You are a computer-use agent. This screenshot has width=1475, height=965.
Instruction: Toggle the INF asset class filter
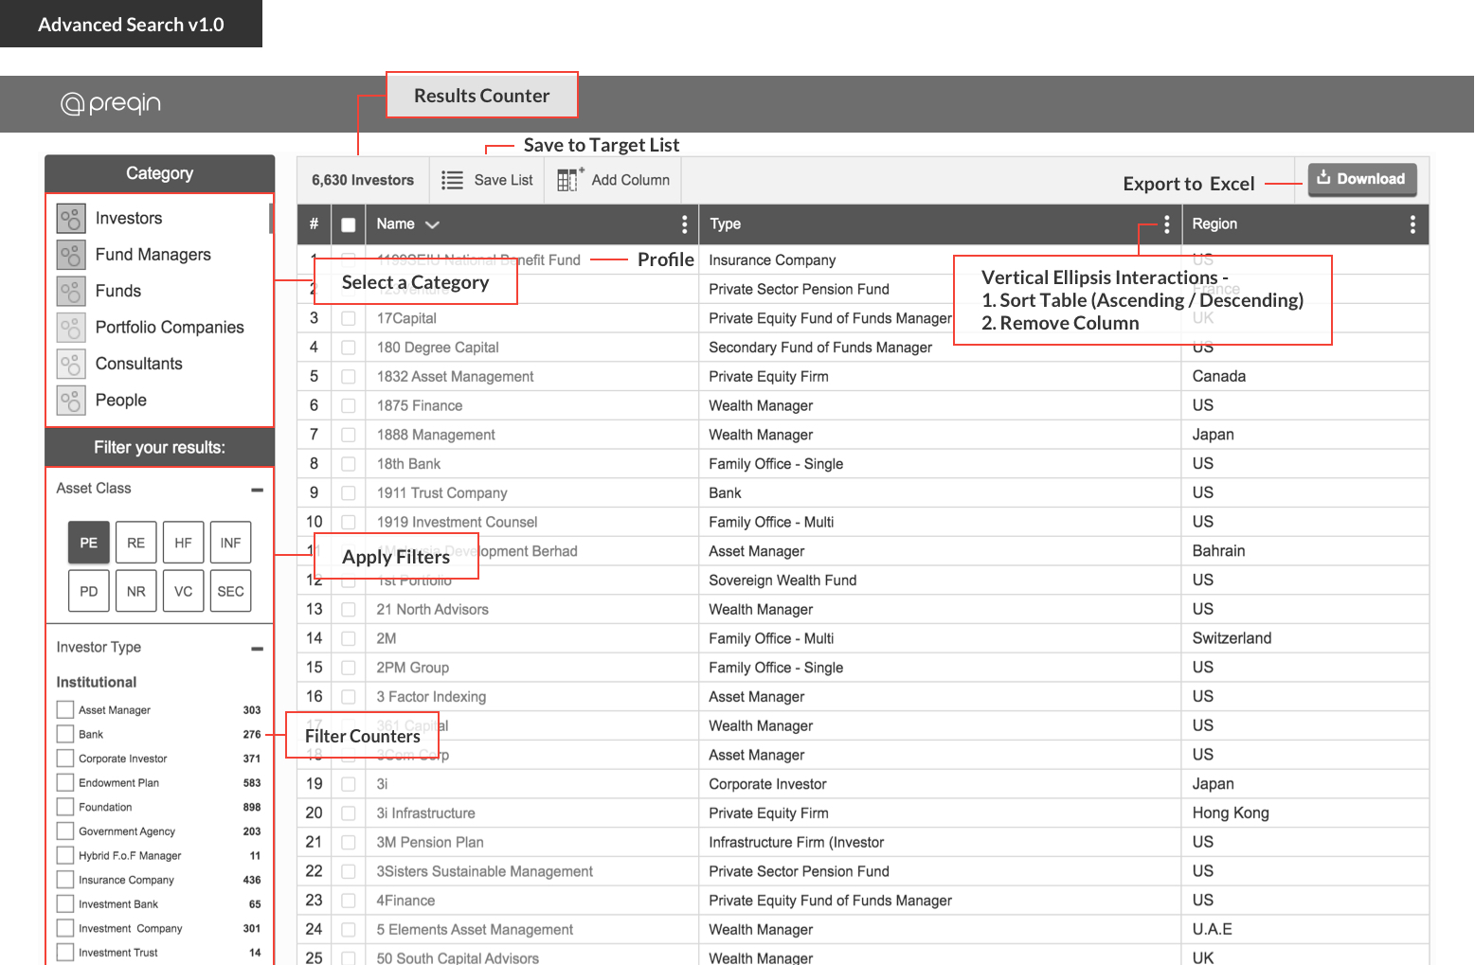coord(231,543)
